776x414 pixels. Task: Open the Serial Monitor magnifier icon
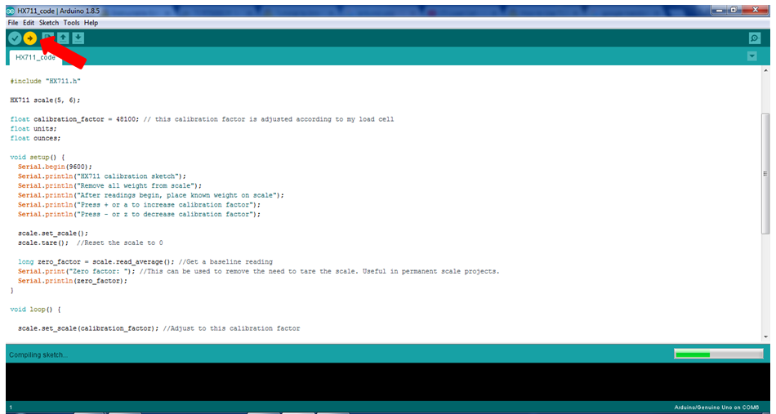coord(754,38)
